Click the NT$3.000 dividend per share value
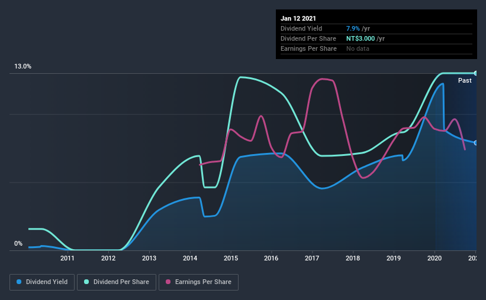 (361, 38)
